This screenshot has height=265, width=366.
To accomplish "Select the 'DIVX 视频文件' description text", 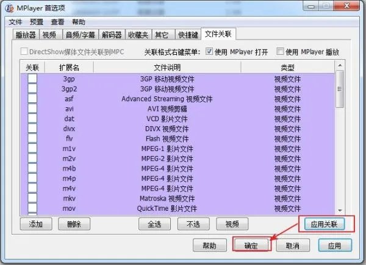I will point(167,129).
